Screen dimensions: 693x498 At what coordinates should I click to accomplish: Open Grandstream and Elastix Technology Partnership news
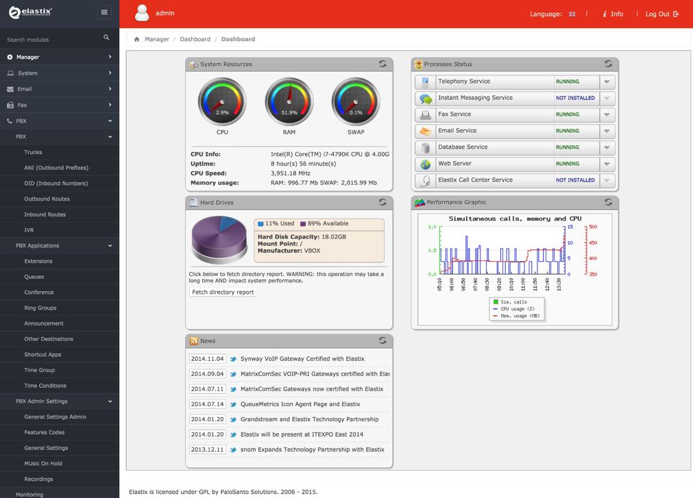click(x=309, y=419)
